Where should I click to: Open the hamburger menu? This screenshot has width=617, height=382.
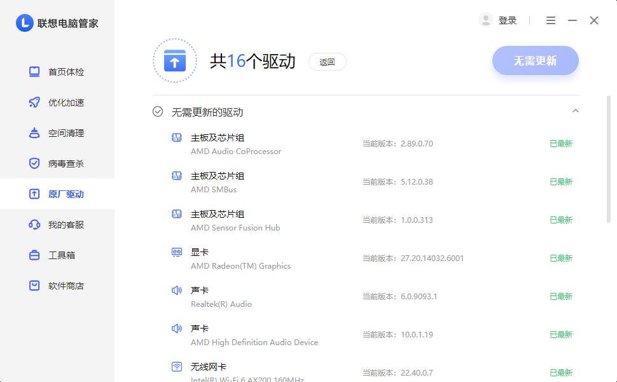(x=550, y=20)
